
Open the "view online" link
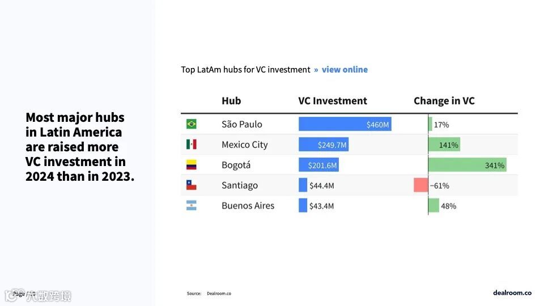click(x=345, y=70)
